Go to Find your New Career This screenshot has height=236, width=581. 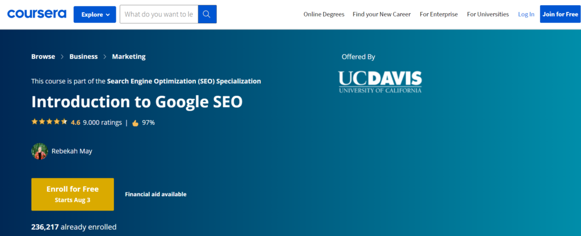tap(382, 14)
